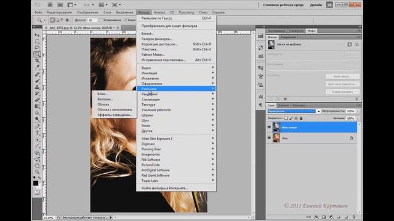
Task: Hide the Фон background layer
Action: (269, 138)
